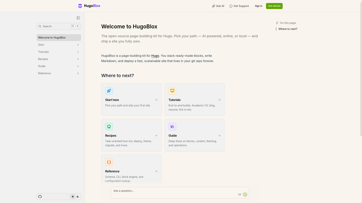Viewport: 362px width, 203px height.
Task: Click the search magnifier icon
Action: coord(40,26)
